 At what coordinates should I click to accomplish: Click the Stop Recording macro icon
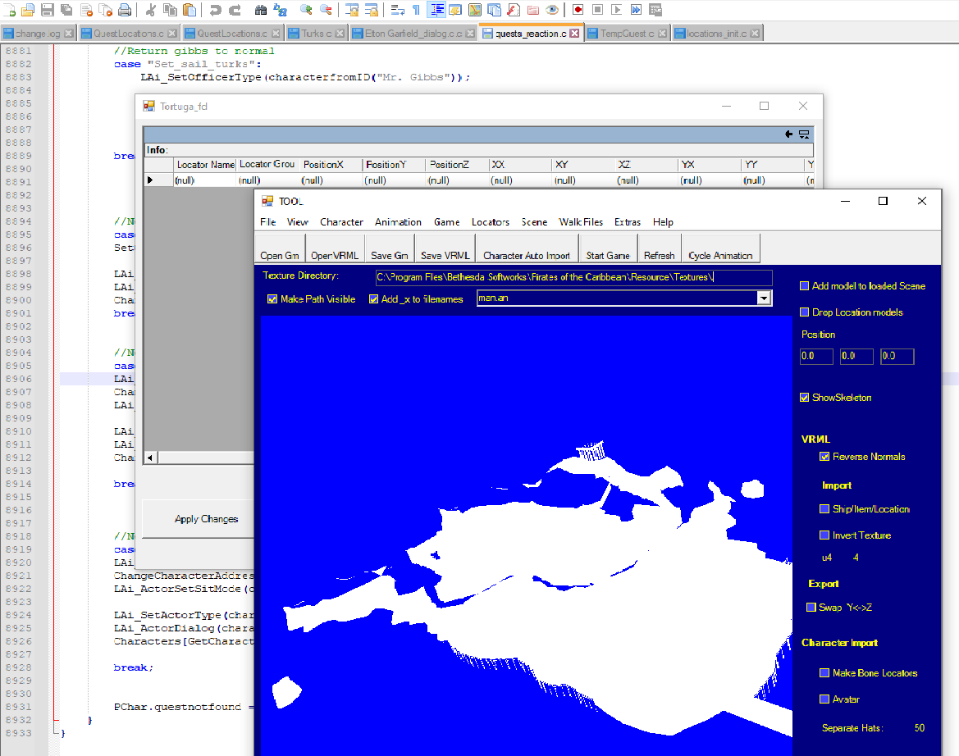click(597, 10)
